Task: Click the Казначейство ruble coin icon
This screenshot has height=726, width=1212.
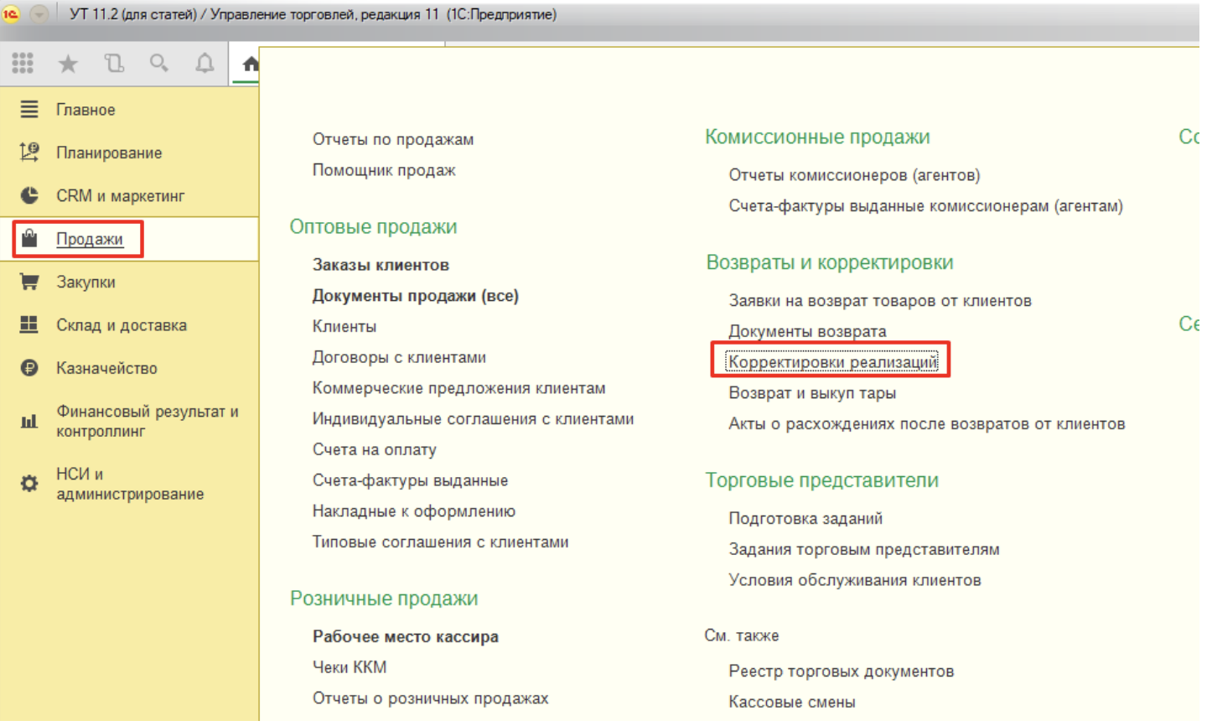Action: (29, 368)
